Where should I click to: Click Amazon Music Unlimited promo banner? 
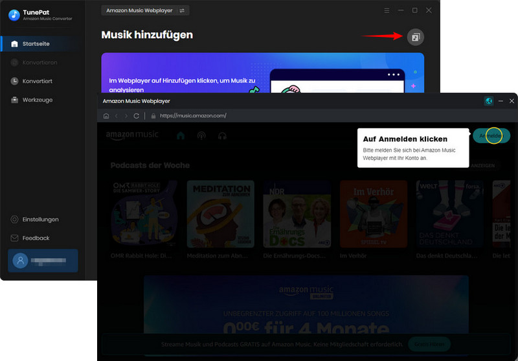(306, 306)
